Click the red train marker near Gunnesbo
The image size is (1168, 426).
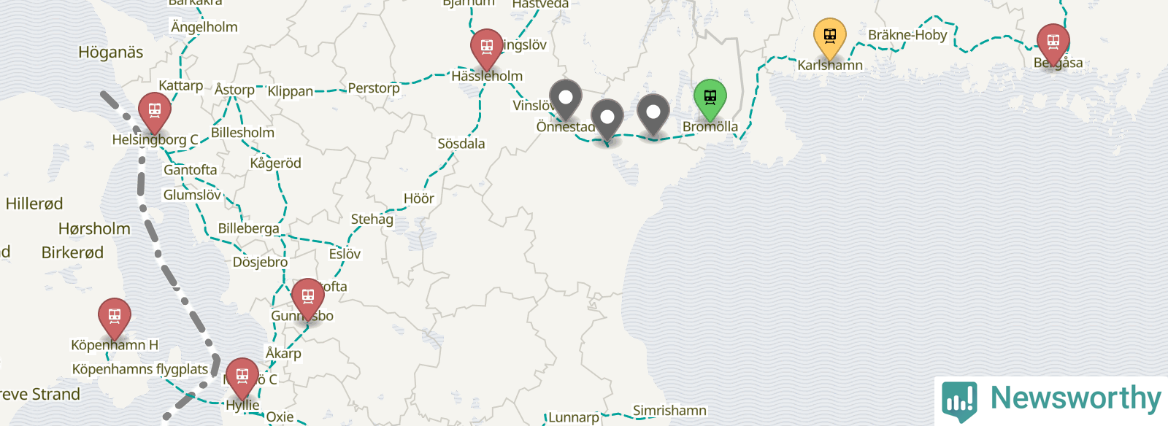tap(308, 298)
